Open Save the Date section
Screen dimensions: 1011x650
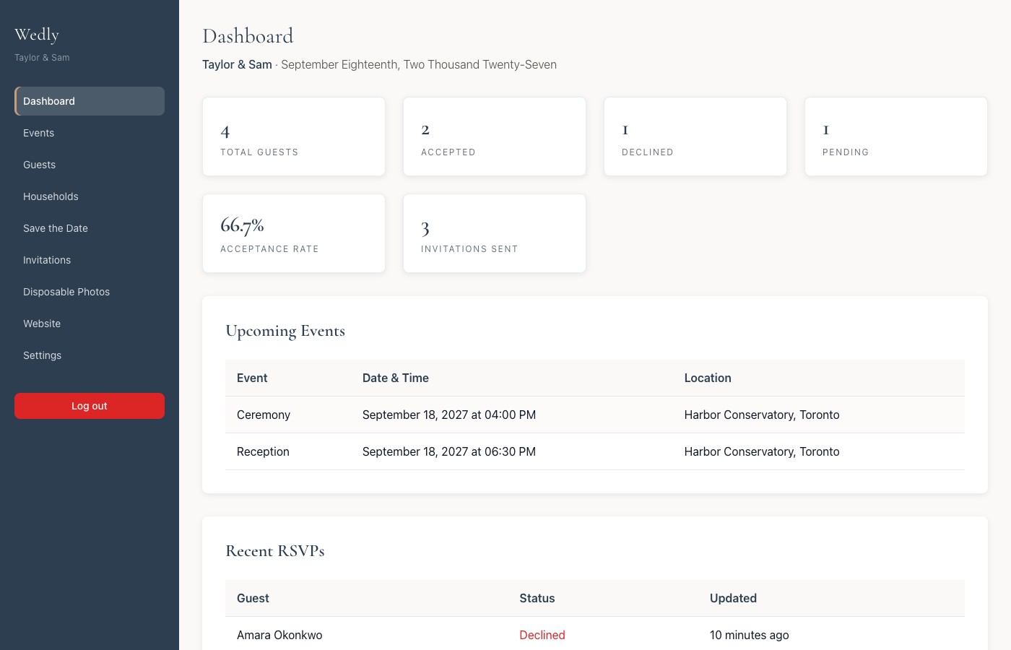[90, 228]
